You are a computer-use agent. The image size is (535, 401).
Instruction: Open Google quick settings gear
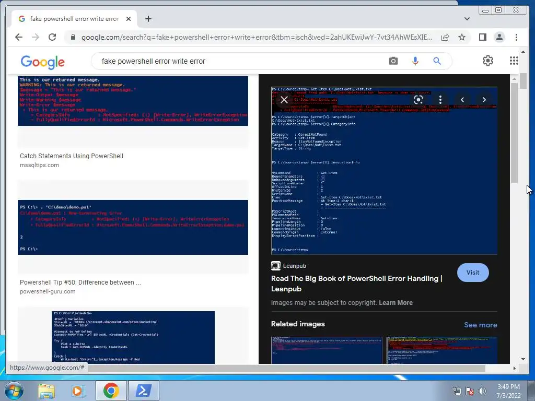(x=487, y=61)
